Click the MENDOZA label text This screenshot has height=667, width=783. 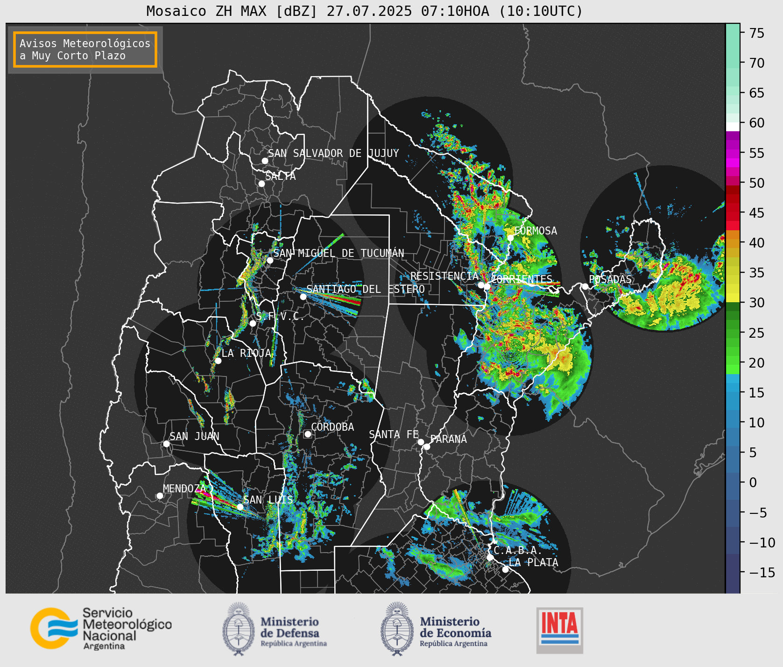pos(184,489)
